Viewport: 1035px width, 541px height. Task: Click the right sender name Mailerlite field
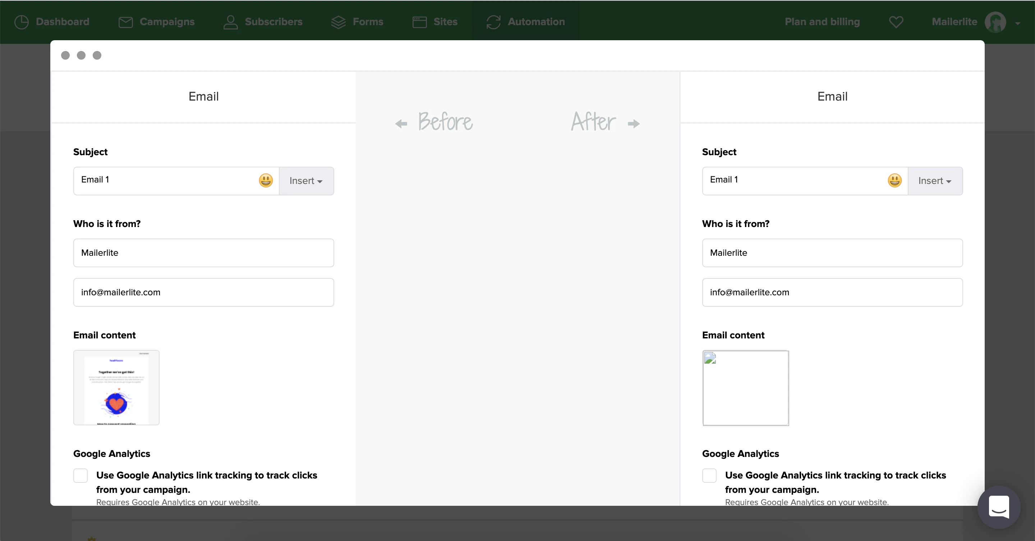[832, 253]
